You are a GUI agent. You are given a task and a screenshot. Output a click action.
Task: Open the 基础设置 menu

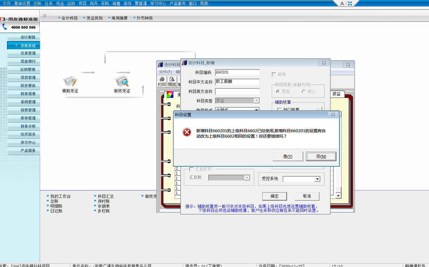click(x=22, y=3)
